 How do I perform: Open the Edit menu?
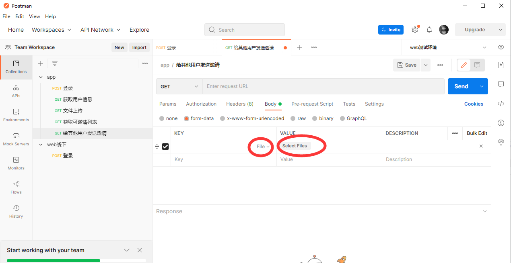20,16
